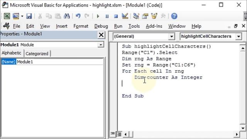This screenshot has height=139, width=247.
Task: Click the 'Dim rng As Range' line
Action: (x=147, y=59)
